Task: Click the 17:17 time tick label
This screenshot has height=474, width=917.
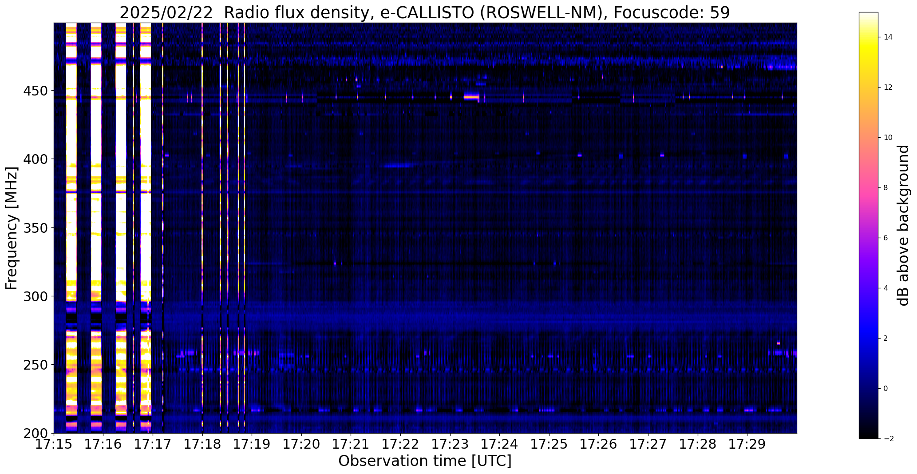Action: pos(153,444)
